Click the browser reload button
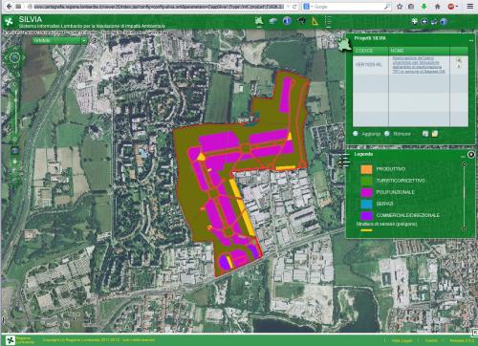The image size is (478, 346). point(294,7)
